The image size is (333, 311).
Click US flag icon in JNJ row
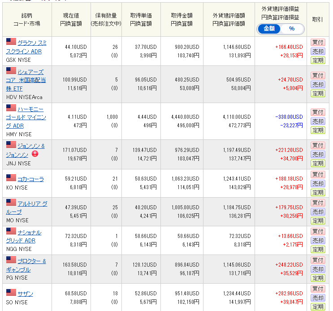coord(11,145)
